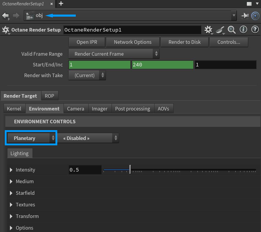Viewport: 261px width, 232px height.
Task: Open the Planetary environment type dropdown
Action: pos(31,138)
